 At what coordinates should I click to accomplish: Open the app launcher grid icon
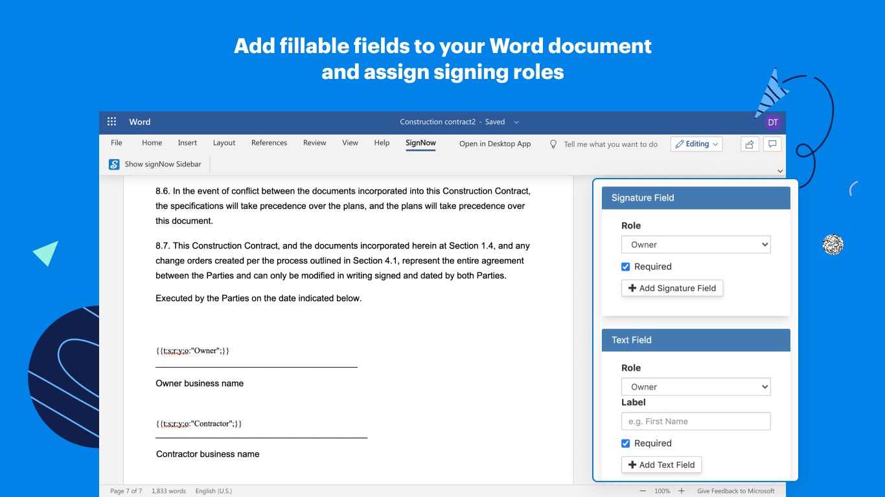(111, 122)
